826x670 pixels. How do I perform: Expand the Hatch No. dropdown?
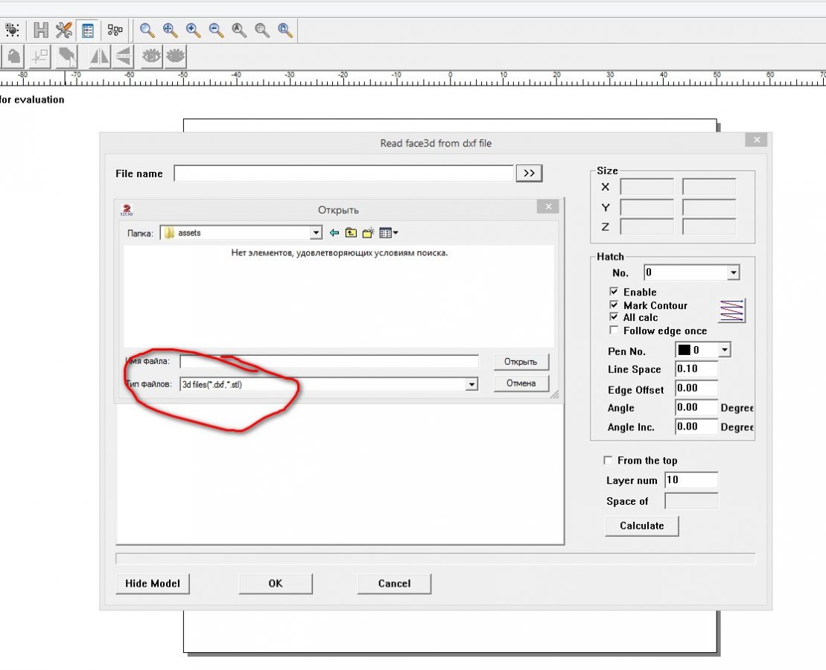(733, 273)
